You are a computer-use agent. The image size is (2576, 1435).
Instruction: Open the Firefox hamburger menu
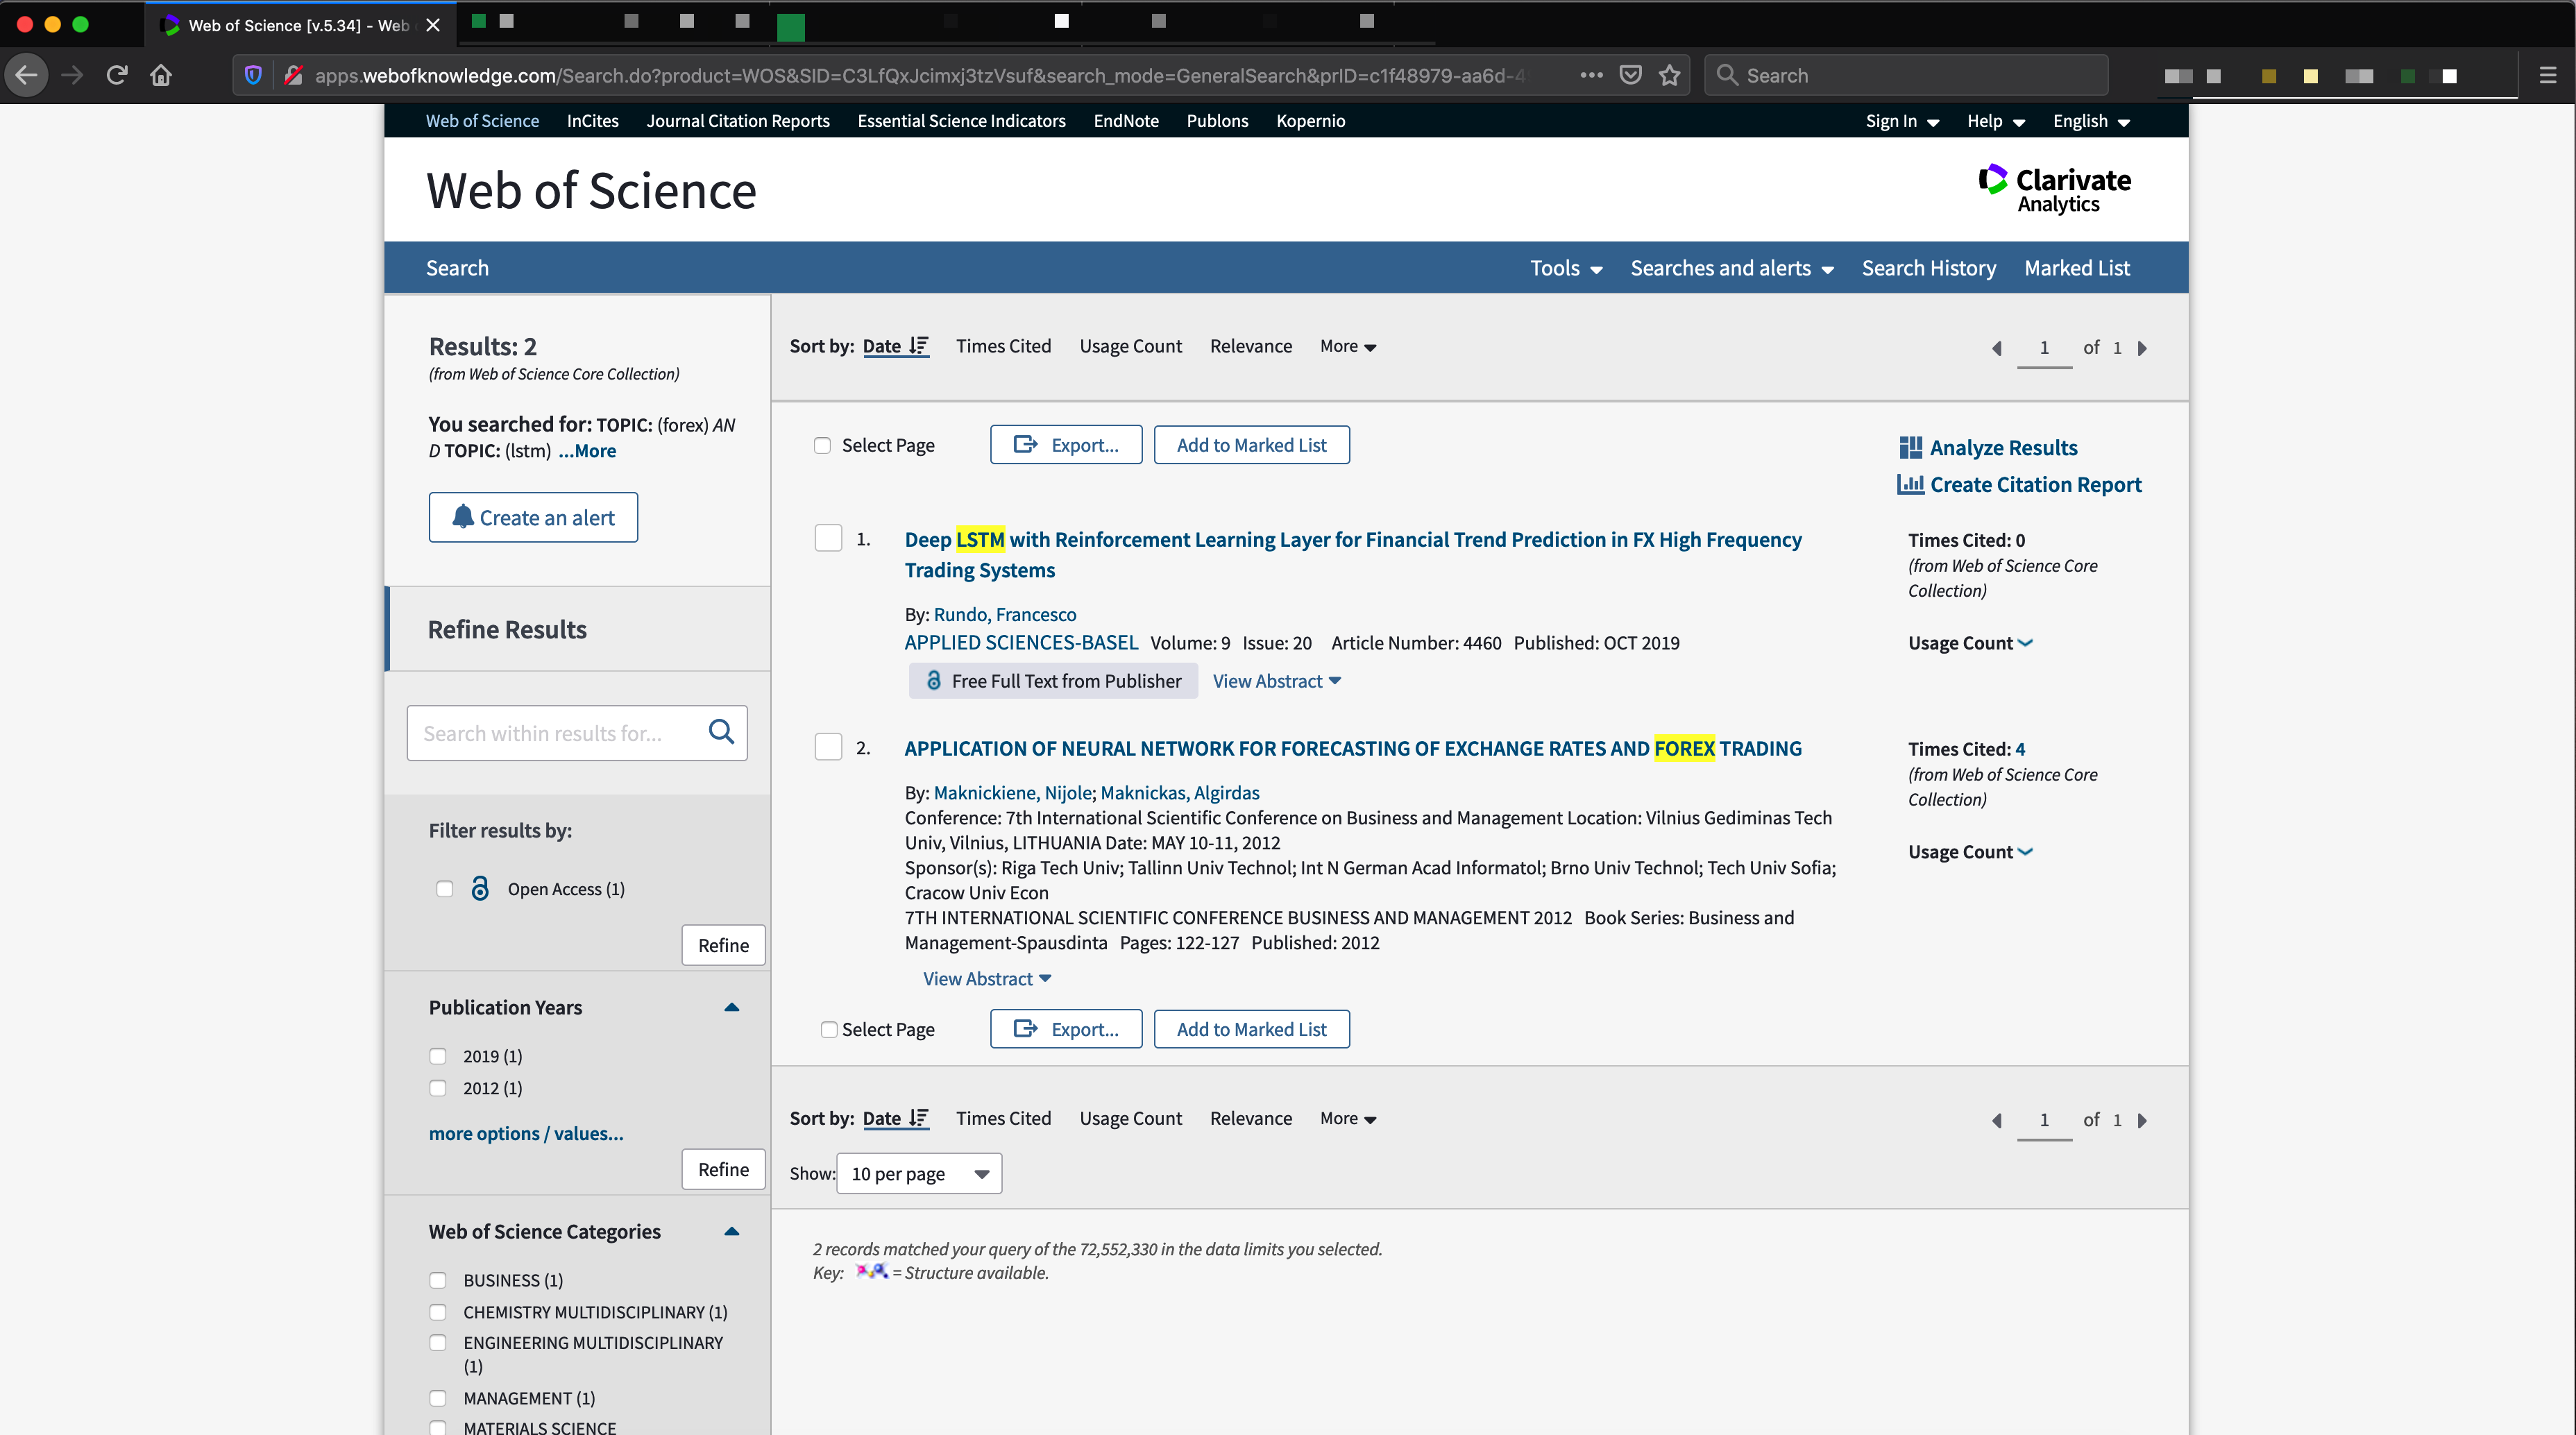2547,75
